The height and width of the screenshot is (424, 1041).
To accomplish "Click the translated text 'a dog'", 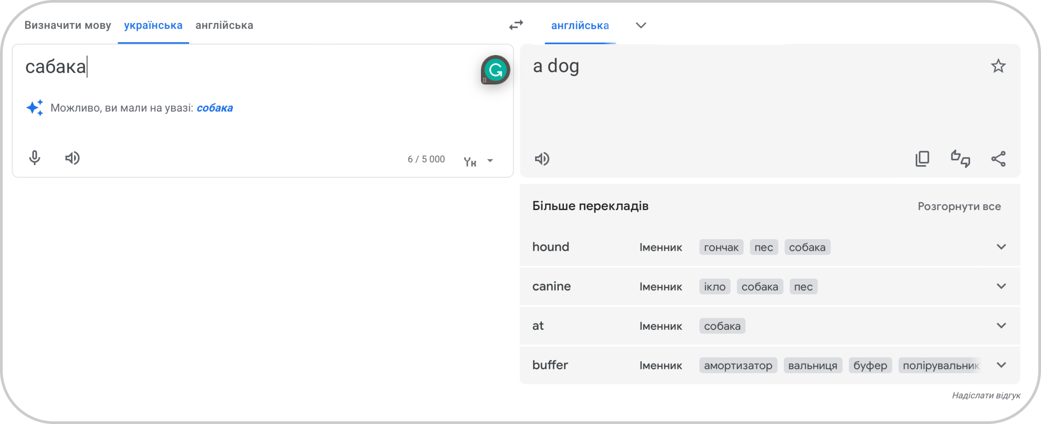I will tap(556, 66).
